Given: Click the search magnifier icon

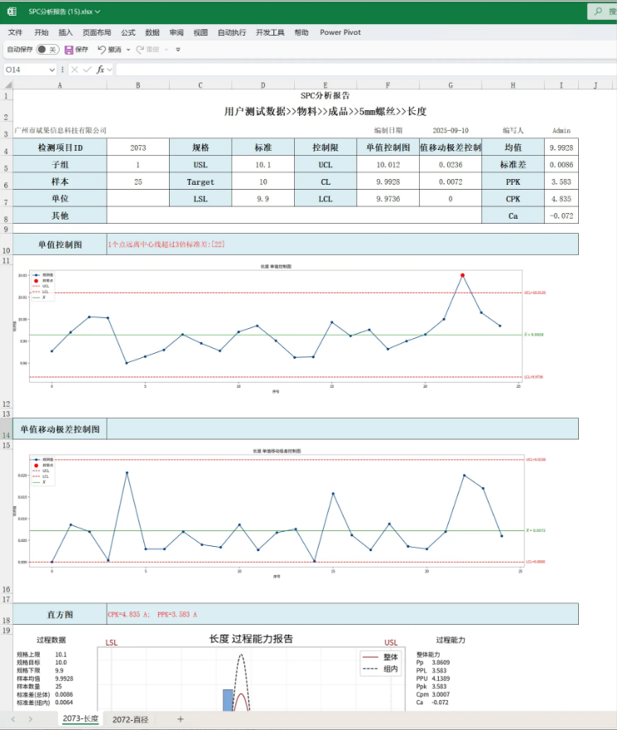Looking at the screenshot, I should 601,12.
